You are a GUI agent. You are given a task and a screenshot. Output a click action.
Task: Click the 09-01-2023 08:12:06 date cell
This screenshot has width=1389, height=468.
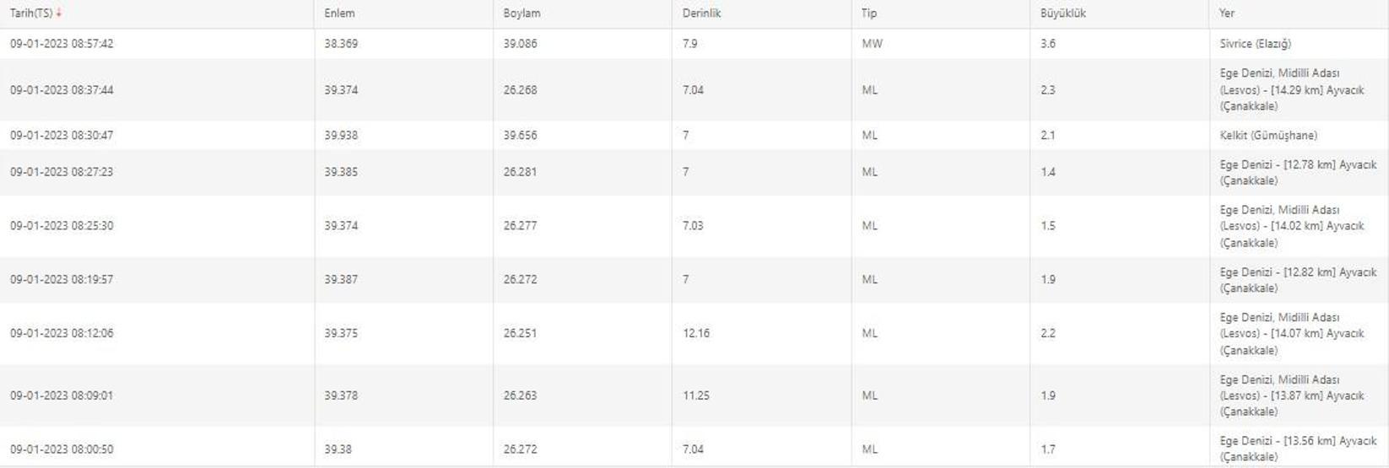(62, 333)
